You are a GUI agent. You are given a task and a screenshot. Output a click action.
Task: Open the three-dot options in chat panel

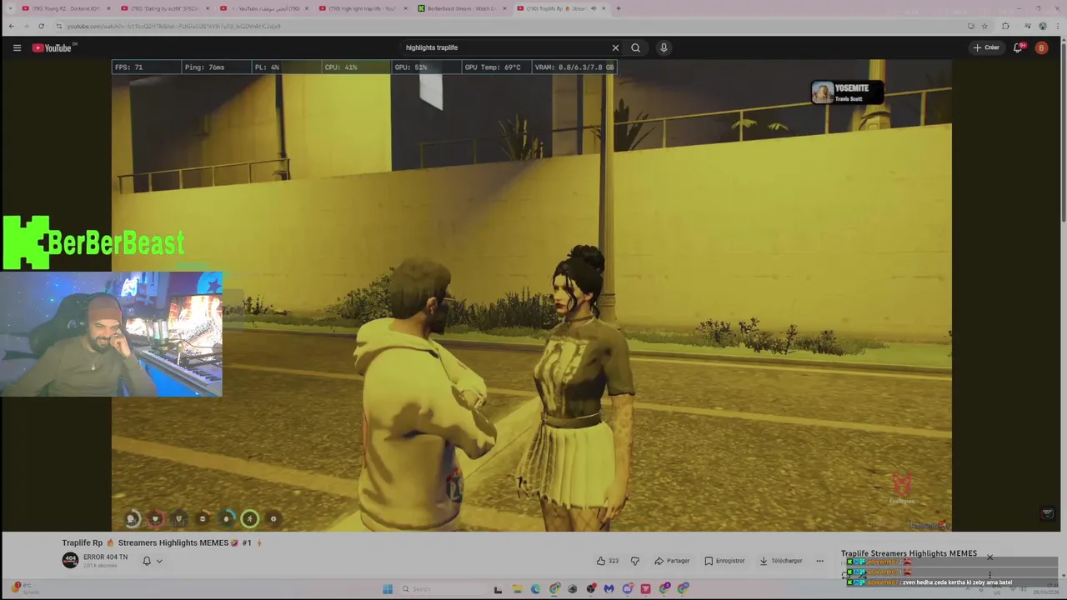pos(989,575)
